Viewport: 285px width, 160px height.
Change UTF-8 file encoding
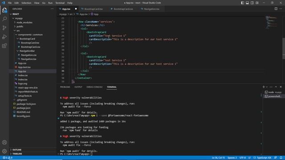[x=243, y=158]
